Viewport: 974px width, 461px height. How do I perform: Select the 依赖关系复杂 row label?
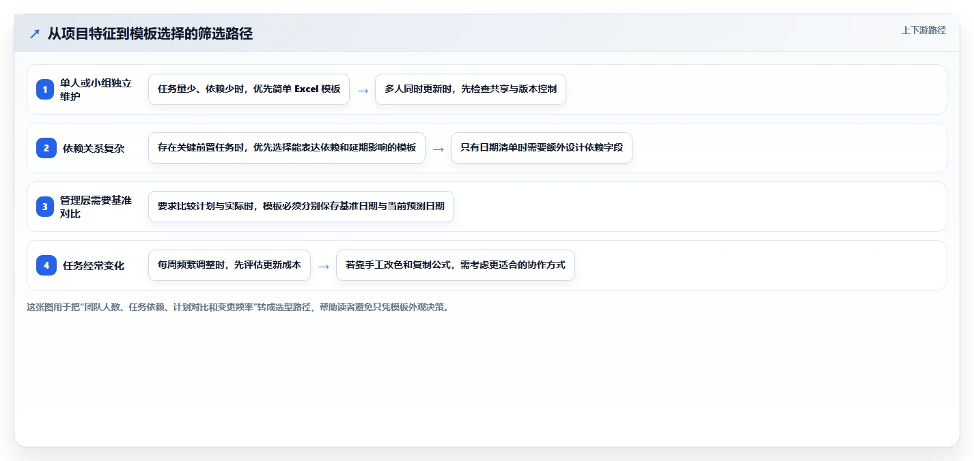(x=94, y=148)
